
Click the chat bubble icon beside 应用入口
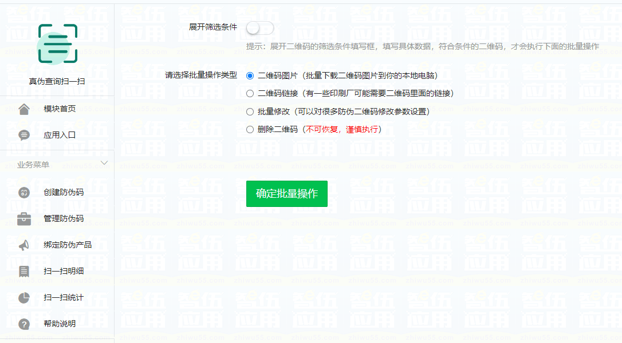pos(24,135)
